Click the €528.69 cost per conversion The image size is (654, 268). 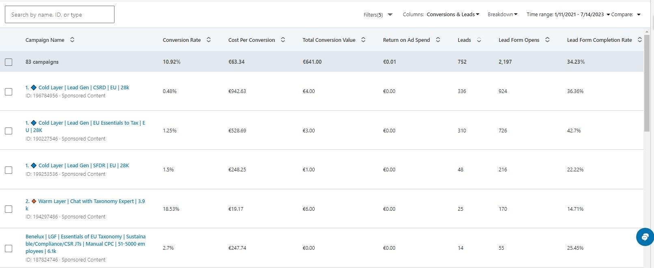coord(237,131)
